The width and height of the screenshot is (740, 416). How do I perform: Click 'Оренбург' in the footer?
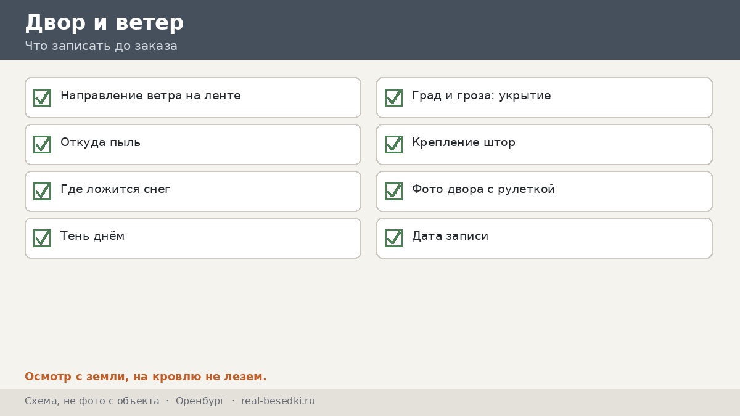pos(200,401)
